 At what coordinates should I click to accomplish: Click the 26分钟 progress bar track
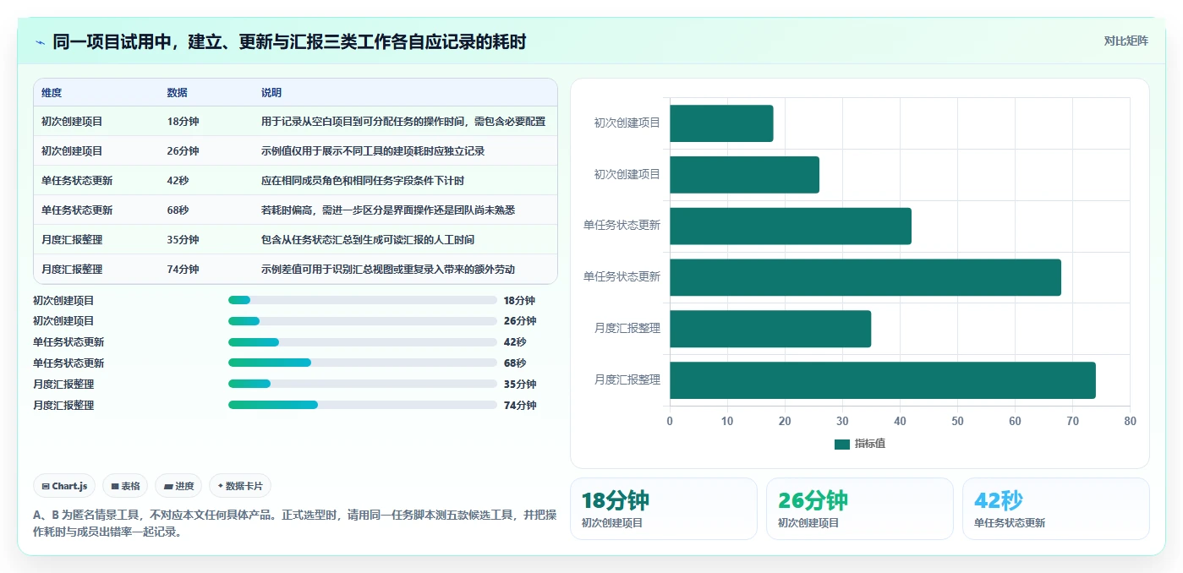click(x=362, y=321)
